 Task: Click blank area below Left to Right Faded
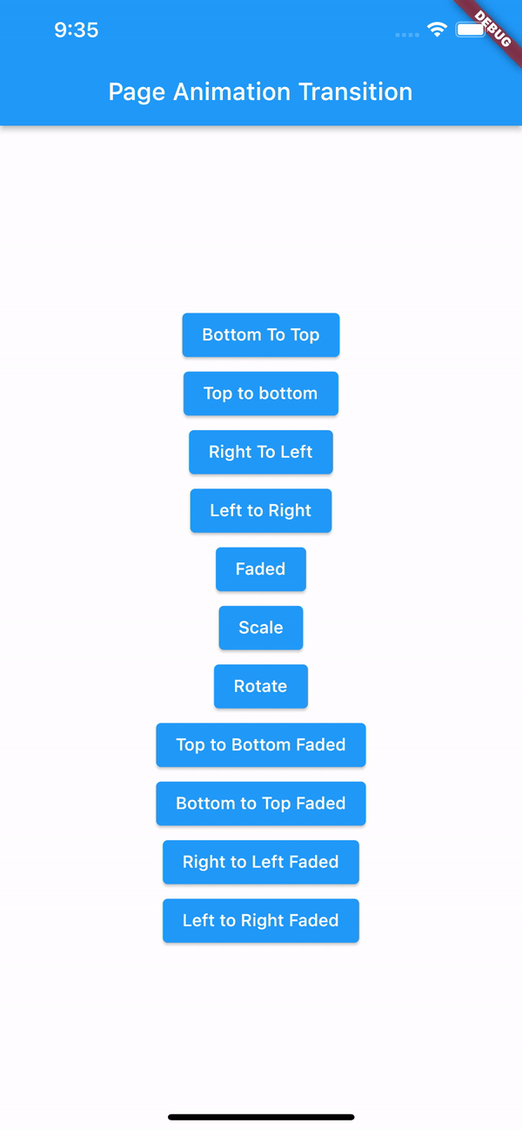click(261, 1019)
